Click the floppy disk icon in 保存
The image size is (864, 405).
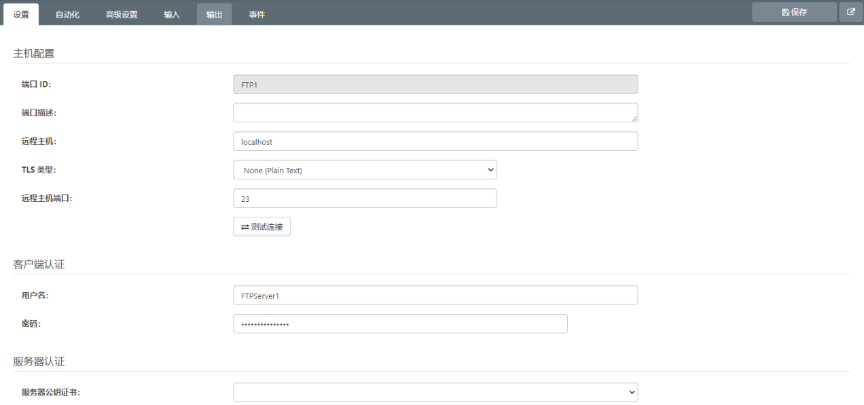pyautogui.click(x=785, y=12)
